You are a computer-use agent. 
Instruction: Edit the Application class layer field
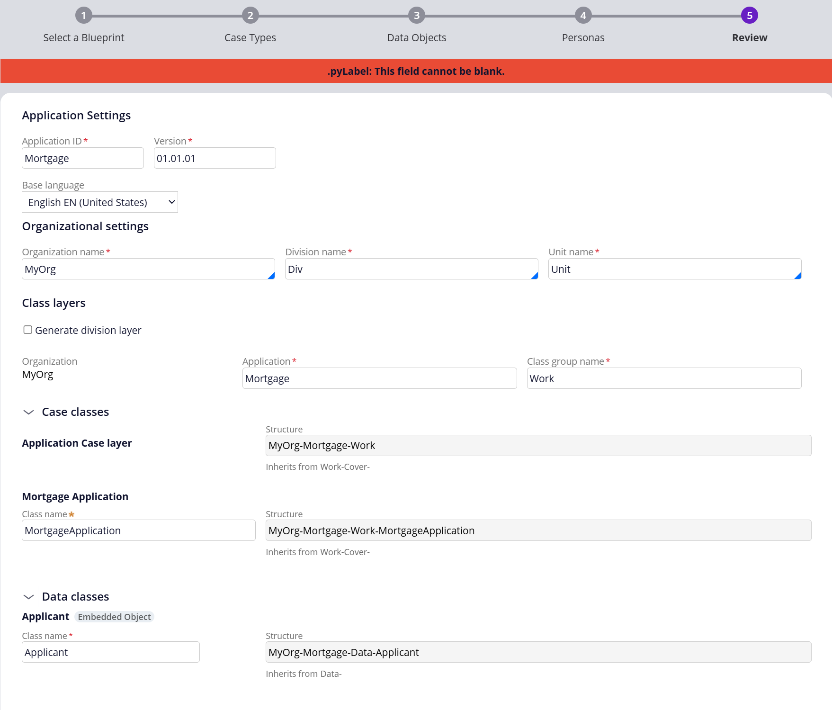379,378
